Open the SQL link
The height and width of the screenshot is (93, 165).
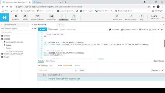tap(51, 65)
